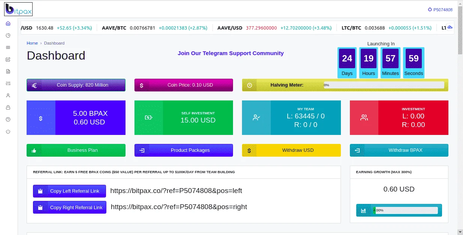This screenshot has height=235, width=463.
Task: Open the edit pencil sidebar icon
Action: tap(8, 60)
